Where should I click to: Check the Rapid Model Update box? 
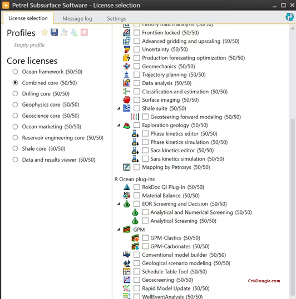(x=137, y=288)
